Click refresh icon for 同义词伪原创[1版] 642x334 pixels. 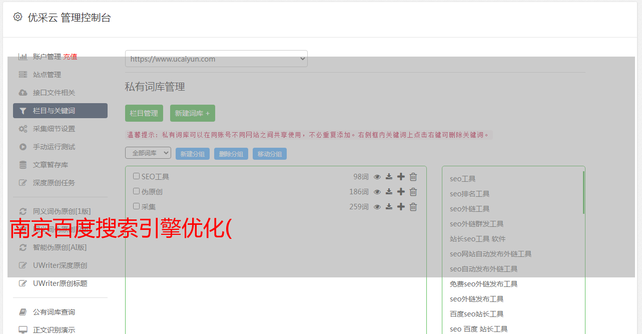pyautogui.click(x=23, y=211)
